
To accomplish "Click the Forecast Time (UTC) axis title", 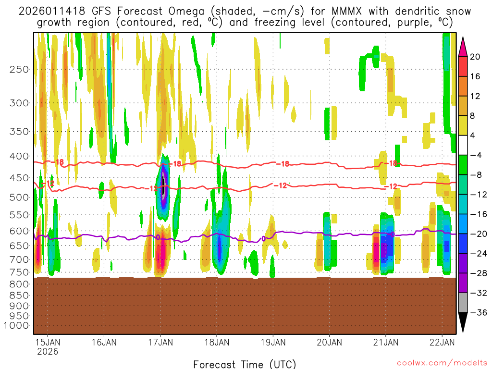I will click(245, 364).
